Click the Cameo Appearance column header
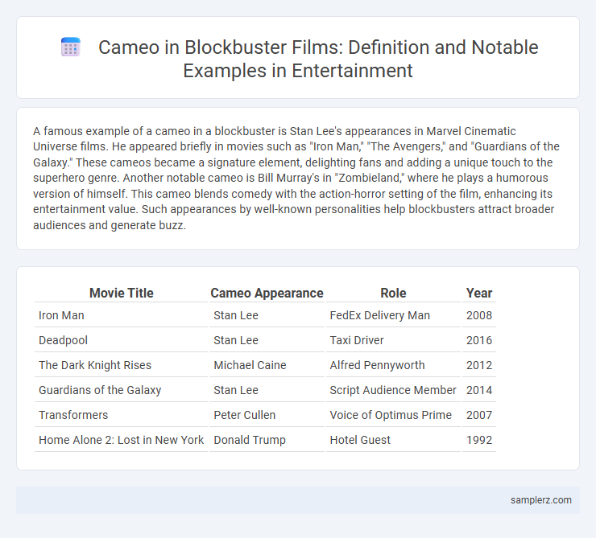Screen dimensions: 596x538 267,293
